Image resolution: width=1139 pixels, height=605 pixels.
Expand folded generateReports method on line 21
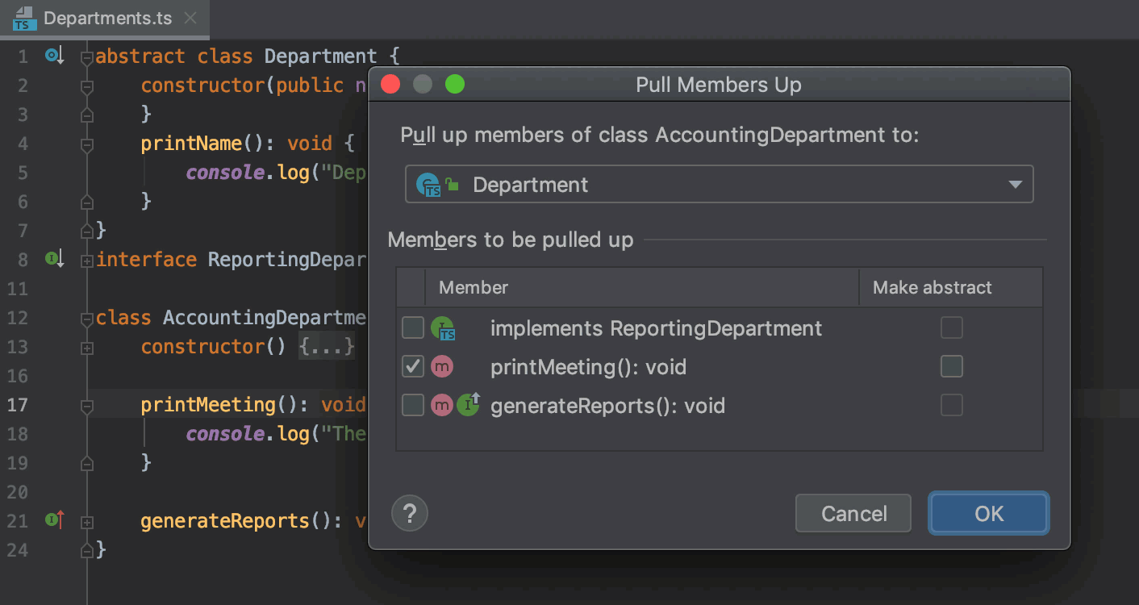point(87,521)
